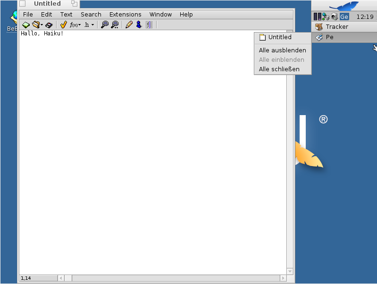Toggle the soft wrap column icon

pos(149,25)
